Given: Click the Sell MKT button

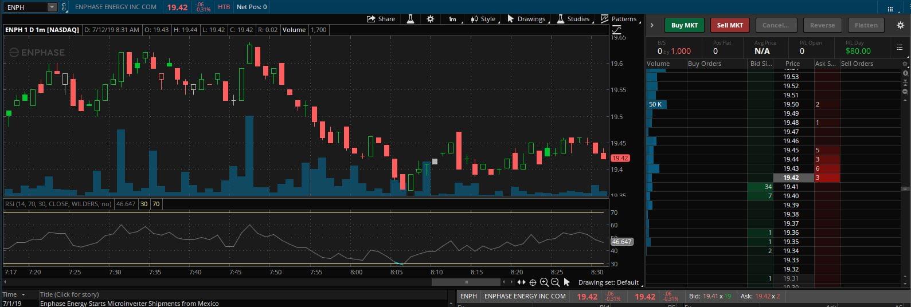Looking at the screenshot, I should point(730,25).
